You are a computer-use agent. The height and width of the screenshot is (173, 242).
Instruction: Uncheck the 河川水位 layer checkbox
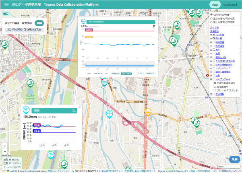coord(213,35)
